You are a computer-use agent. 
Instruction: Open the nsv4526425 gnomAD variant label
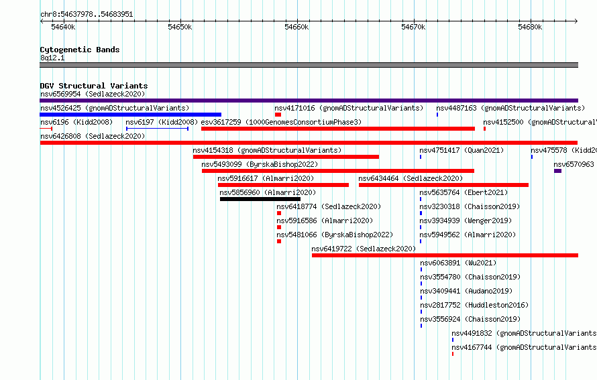click(x=115, y=108)
